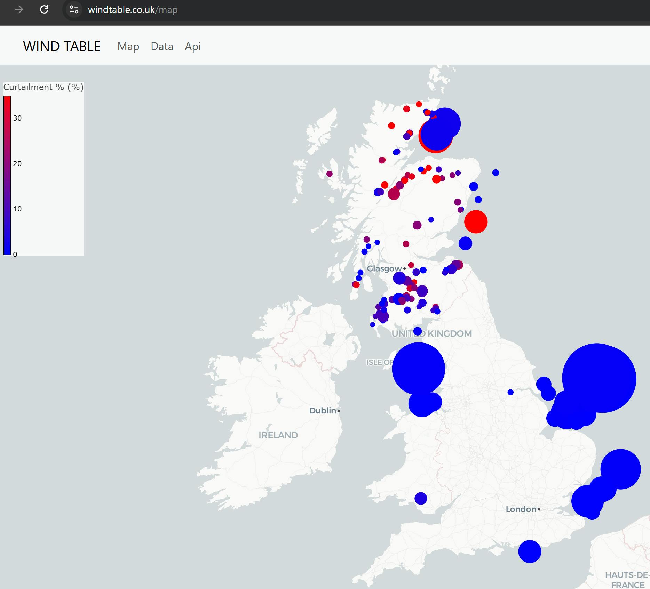Click the big blue bubble beside Isle of Man
The width and height of the screenshot is (650, 589).
(419, 369)
